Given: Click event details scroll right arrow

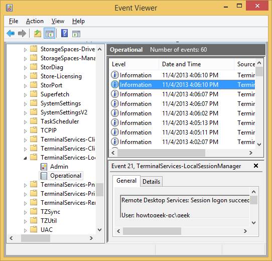Looking at the screenshot, I should click(x=245, y=231).
